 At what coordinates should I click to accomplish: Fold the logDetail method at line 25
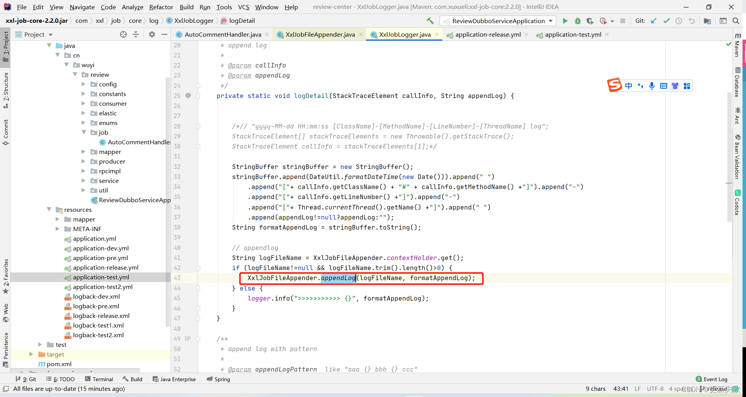(x=198, y=96)
